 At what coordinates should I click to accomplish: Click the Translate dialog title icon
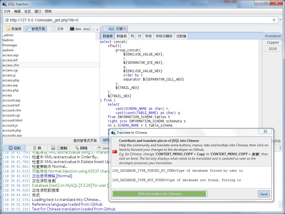point(113,133)
